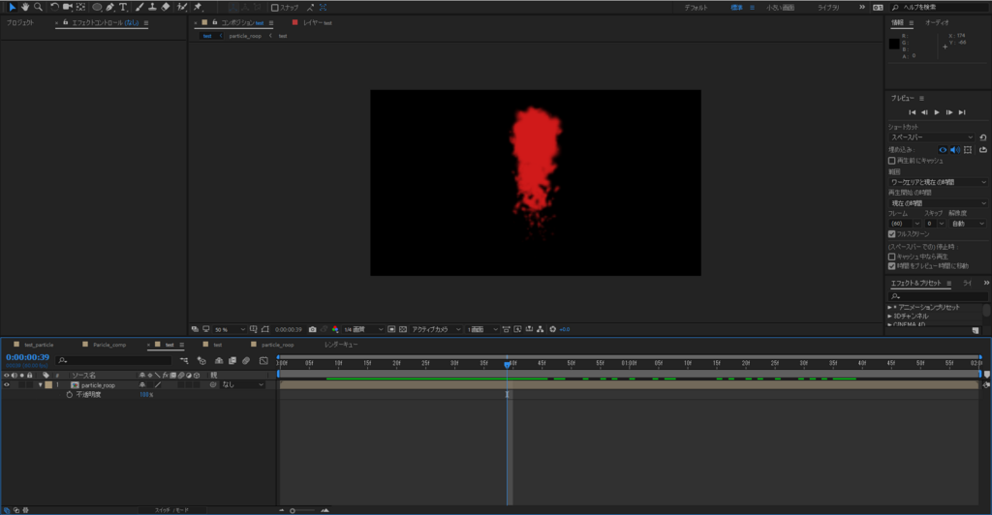Screen dimensions: 992x515
Task: Select the Hand tool
Action: click(x=25, y=7)
